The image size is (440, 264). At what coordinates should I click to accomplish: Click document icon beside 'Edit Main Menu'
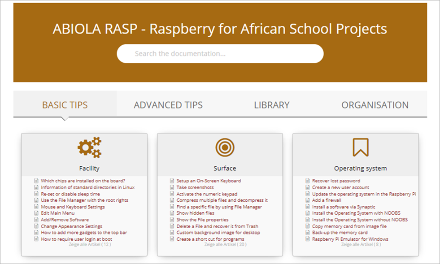pos(36,213)
